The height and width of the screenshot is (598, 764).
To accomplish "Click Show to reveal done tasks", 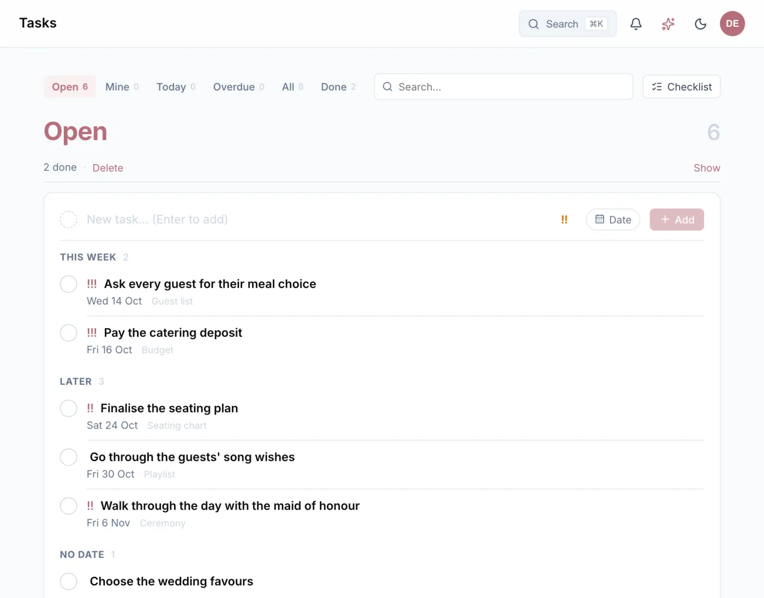I will click(707, 168).
